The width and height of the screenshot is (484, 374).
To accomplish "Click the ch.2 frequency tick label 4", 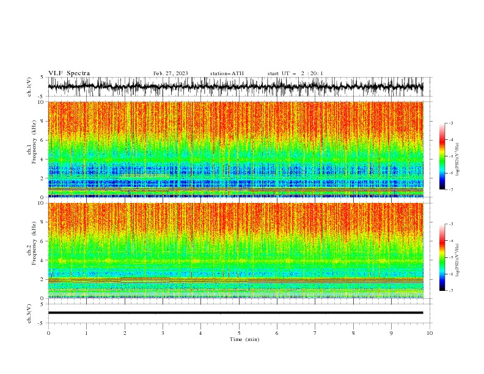I will tap(42, 260).
